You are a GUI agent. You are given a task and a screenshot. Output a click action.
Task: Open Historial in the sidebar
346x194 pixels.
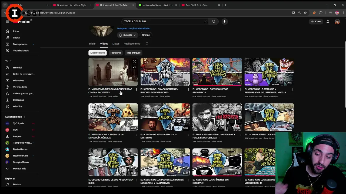pyautogui.click(x=20, y=68)
